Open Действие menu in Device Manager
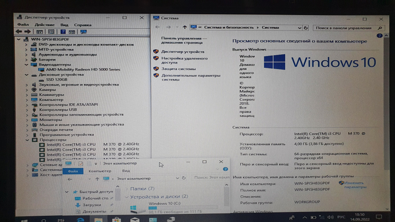The width and height of the screenshot is (395, 222). click(x=44, y=24)
